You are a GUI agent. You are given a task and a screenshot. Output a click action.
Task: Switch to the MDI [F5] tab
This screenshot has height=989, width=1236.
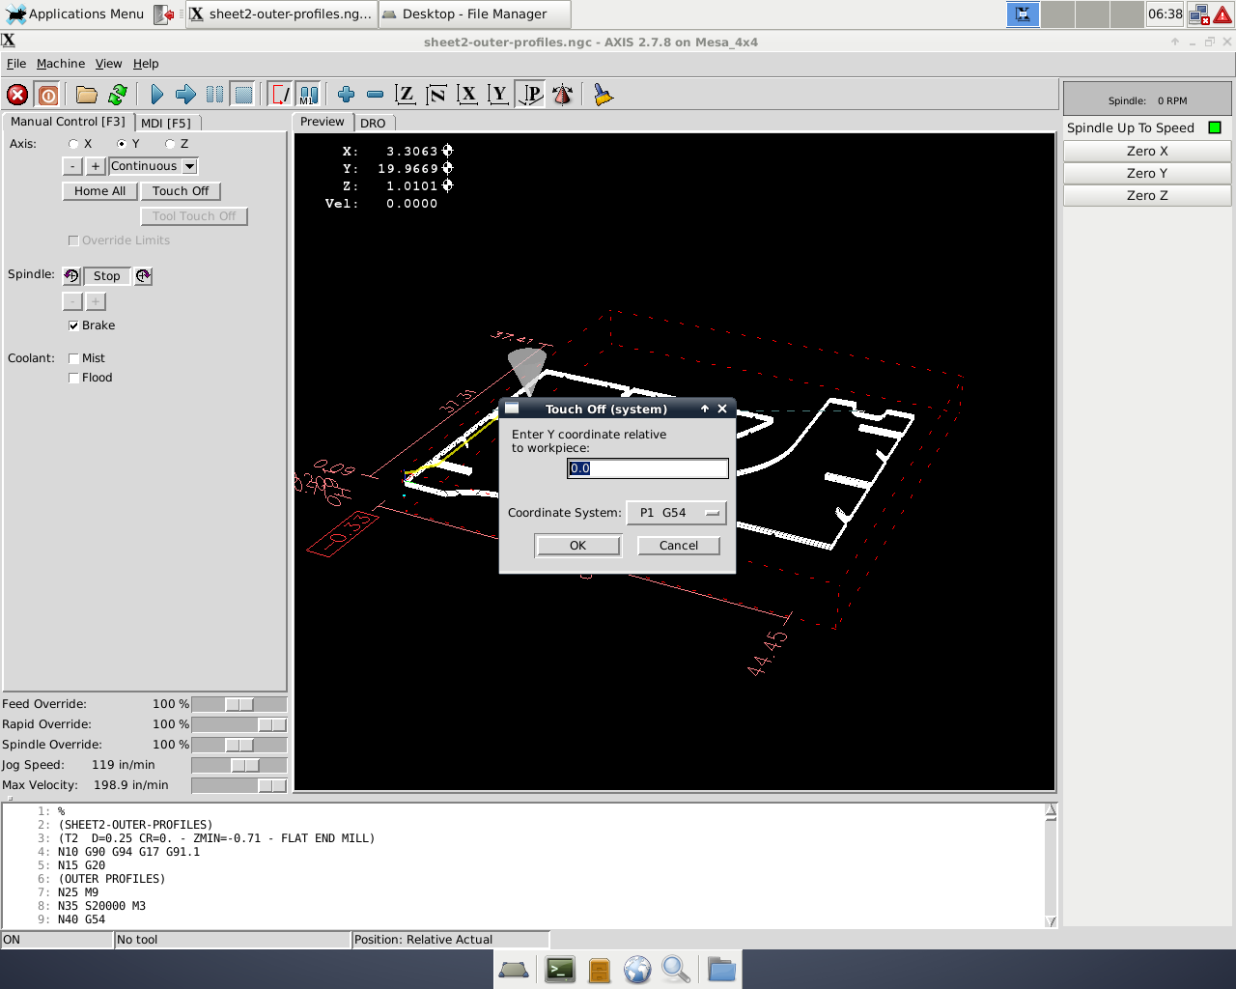[166, 123]
